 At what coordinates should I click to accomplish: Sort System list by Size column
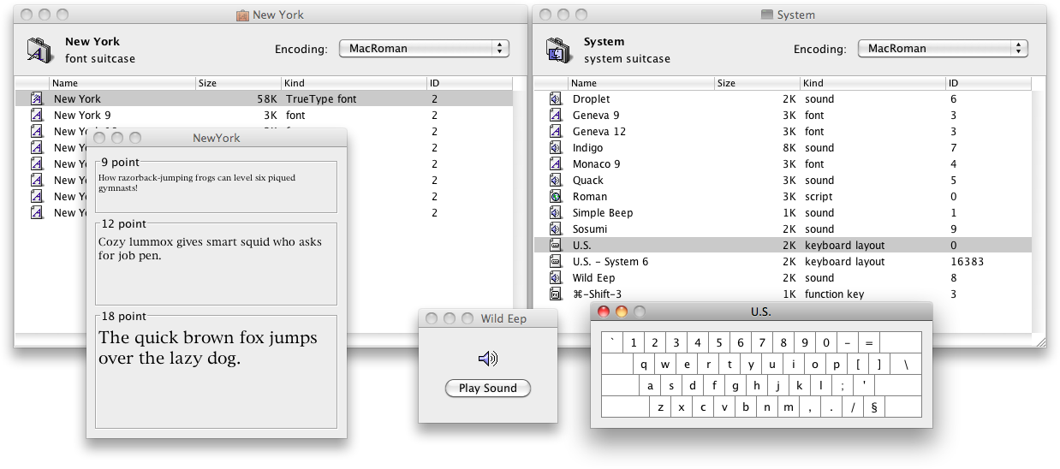[758, 83]
